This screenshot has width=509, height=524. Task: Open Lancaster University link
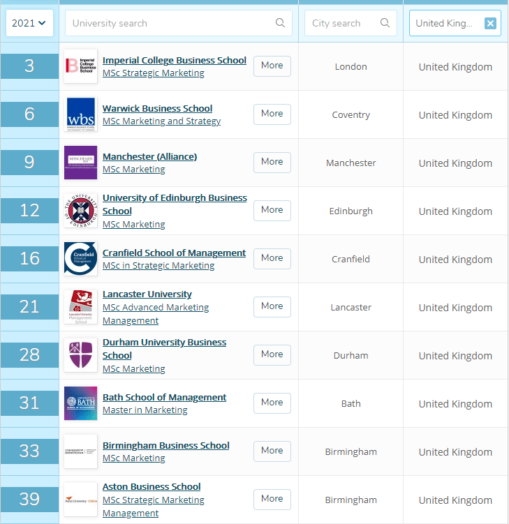[x=147, y=294]
